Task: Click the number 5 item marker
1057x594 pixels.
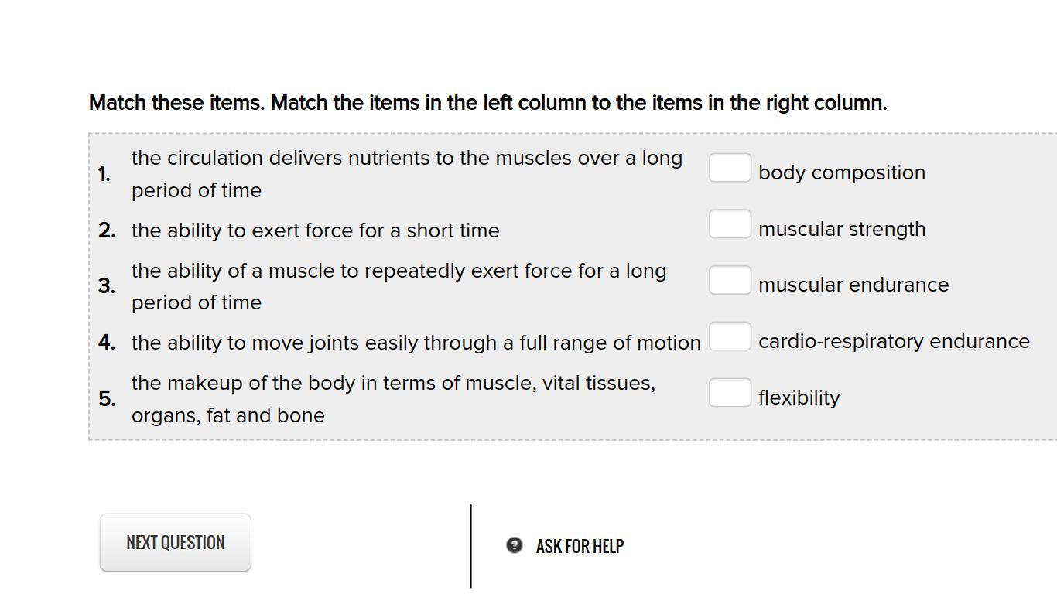Action: [107, 399]
